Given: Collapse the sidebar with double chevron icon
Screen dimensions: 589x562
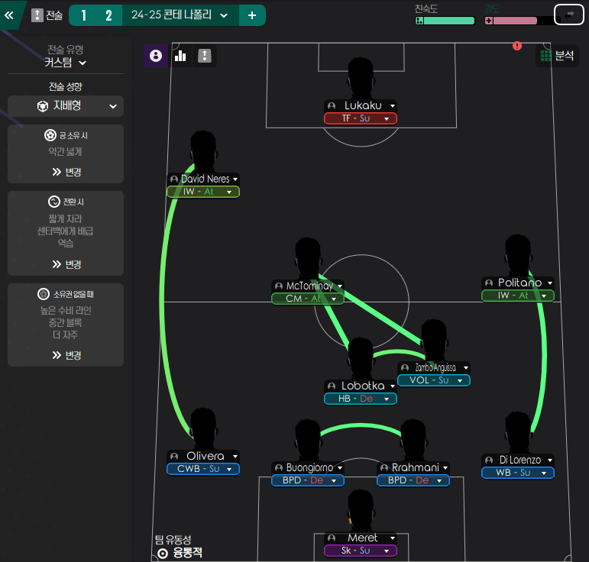Looking at the screenshot, I should 9,15.
